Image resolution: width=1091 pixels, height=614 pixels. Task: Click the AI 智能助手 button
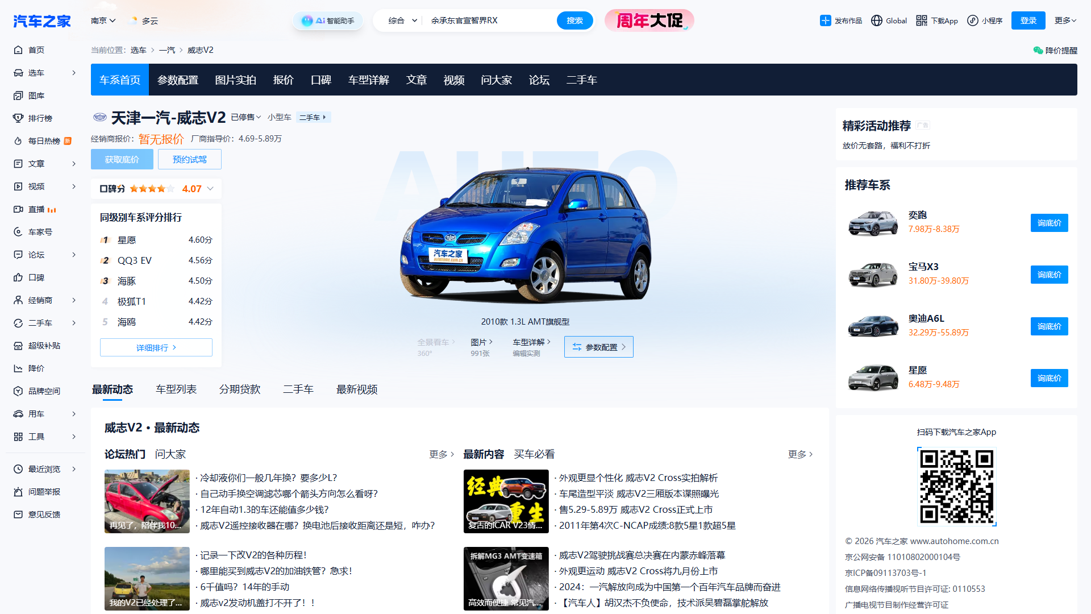coord(328,20)
